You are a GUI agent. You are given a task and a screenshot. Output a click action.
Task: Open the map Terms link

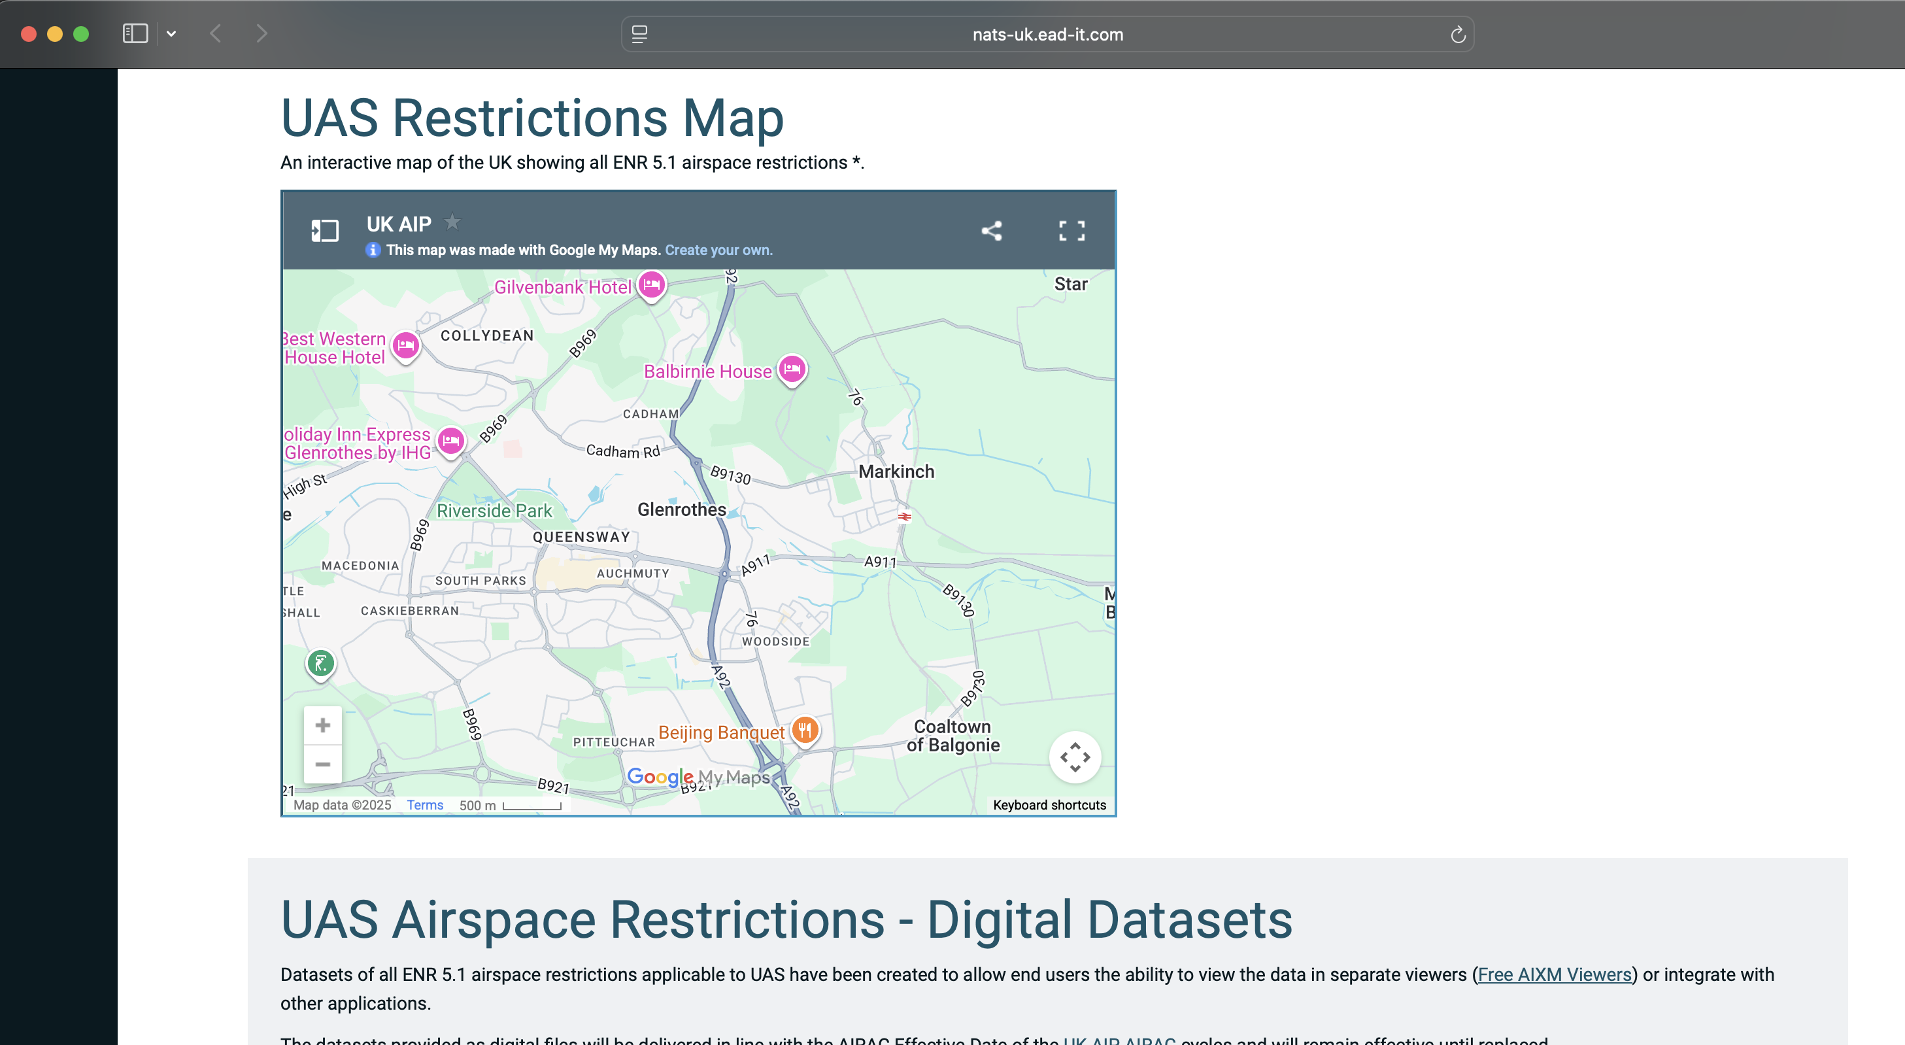[424, 804]
